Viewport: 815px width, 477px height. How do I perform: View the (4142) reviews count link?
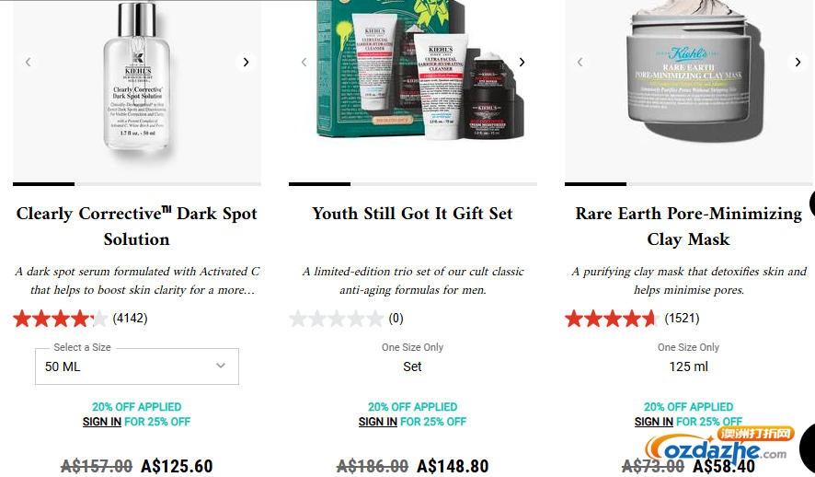pos(130,319)
